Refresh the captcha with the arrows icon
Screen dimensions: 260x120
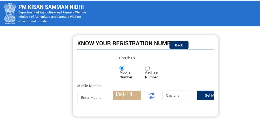(x=152, y=96)
